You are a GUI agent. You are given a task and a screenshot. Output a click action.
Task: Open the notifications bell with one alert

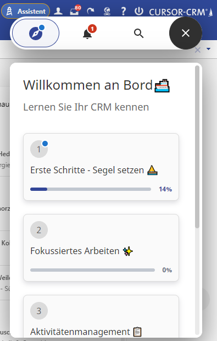[87, 33]
